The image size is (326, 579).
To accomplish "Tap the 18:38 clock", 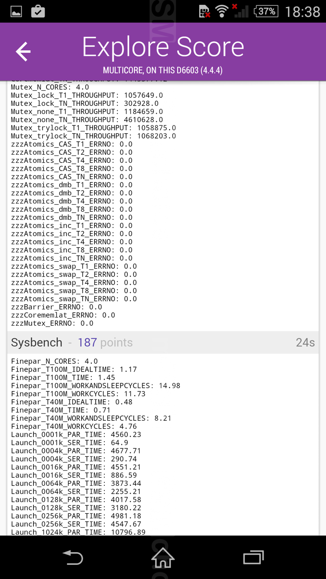I will (302, 11).
